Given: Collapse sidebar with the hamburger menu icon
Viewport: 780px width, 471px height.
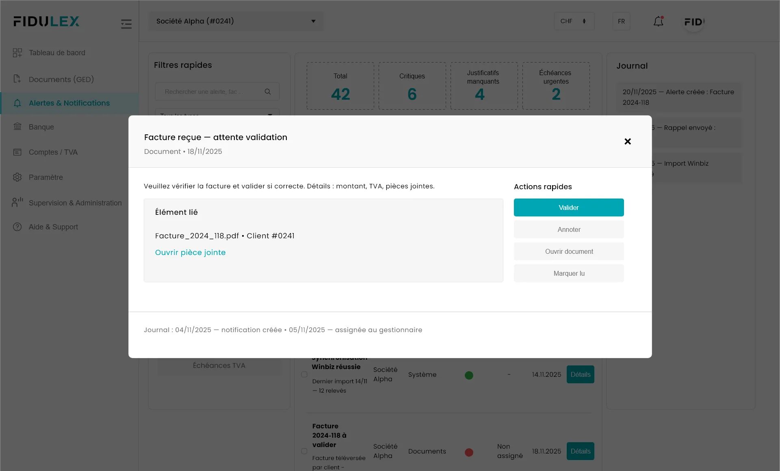Looking at the screenshot, I should pyautogui.click(x=126, y=24).
